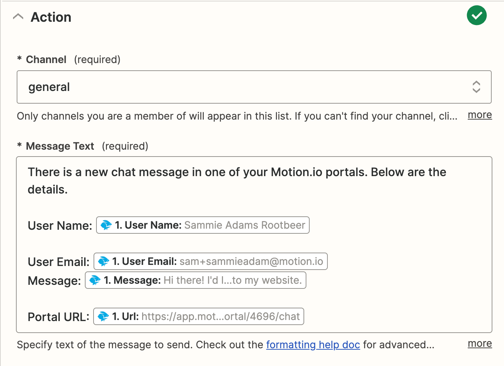Select the portal chat URL value
Viewport: 504px width, 366px height.
220,316
